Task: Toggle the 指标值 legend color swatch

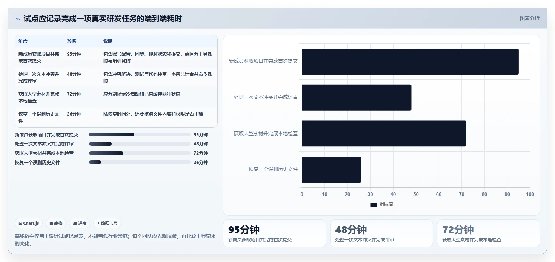Action: pyautogui.click(x=374, y=204)
